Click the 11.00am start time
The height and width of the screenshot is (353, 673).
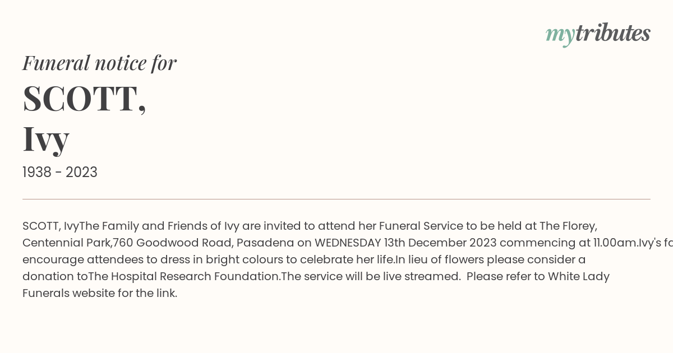tap(614, 243)
